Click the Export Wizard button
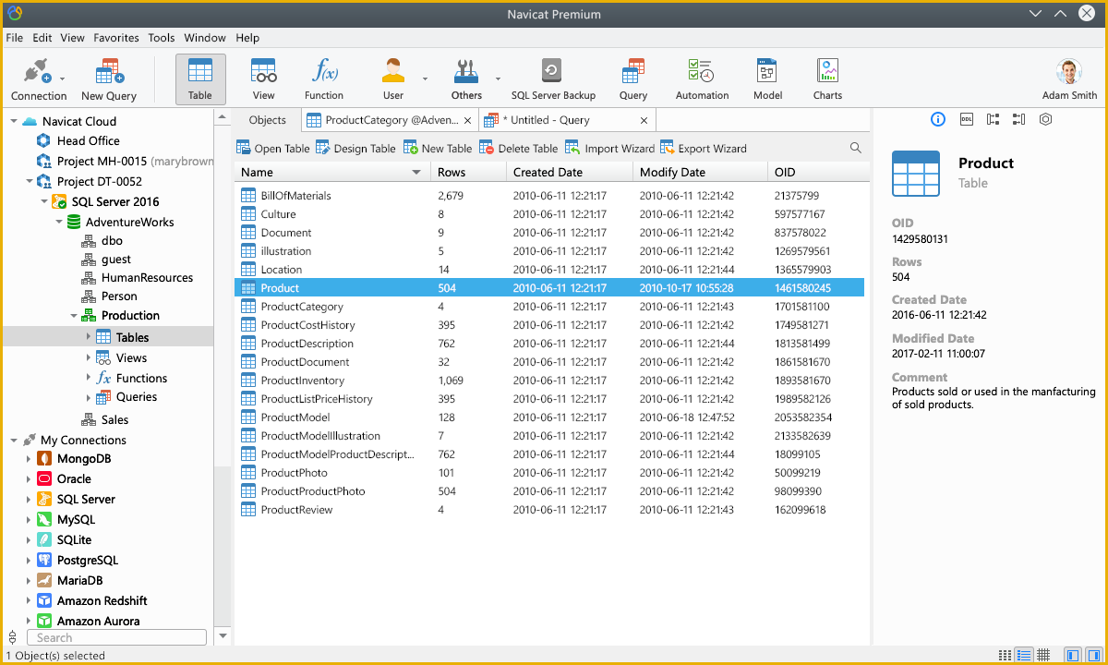 click(x=703, y=148)
